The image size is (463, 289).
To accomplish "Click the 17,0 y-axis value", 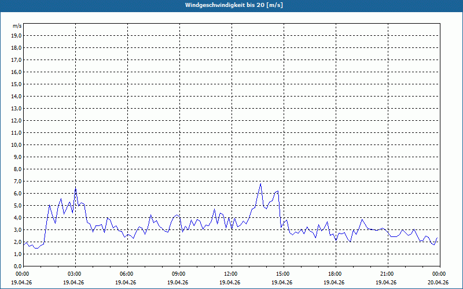I will click(x=16, y=60).
